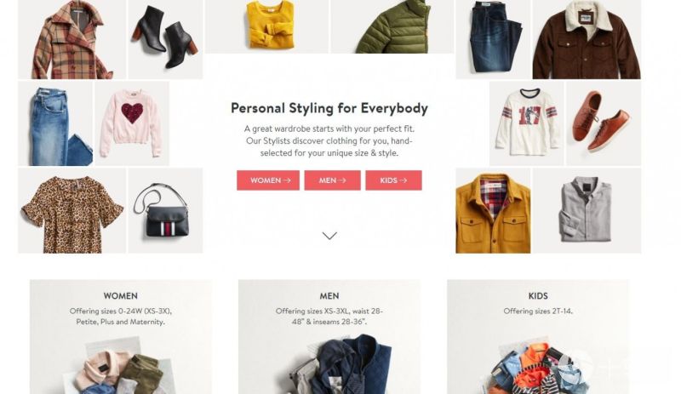Select the mustard shirt jacket thumbnail
Image resolution: width=681 pixels, height=394 pixels.
493,211
